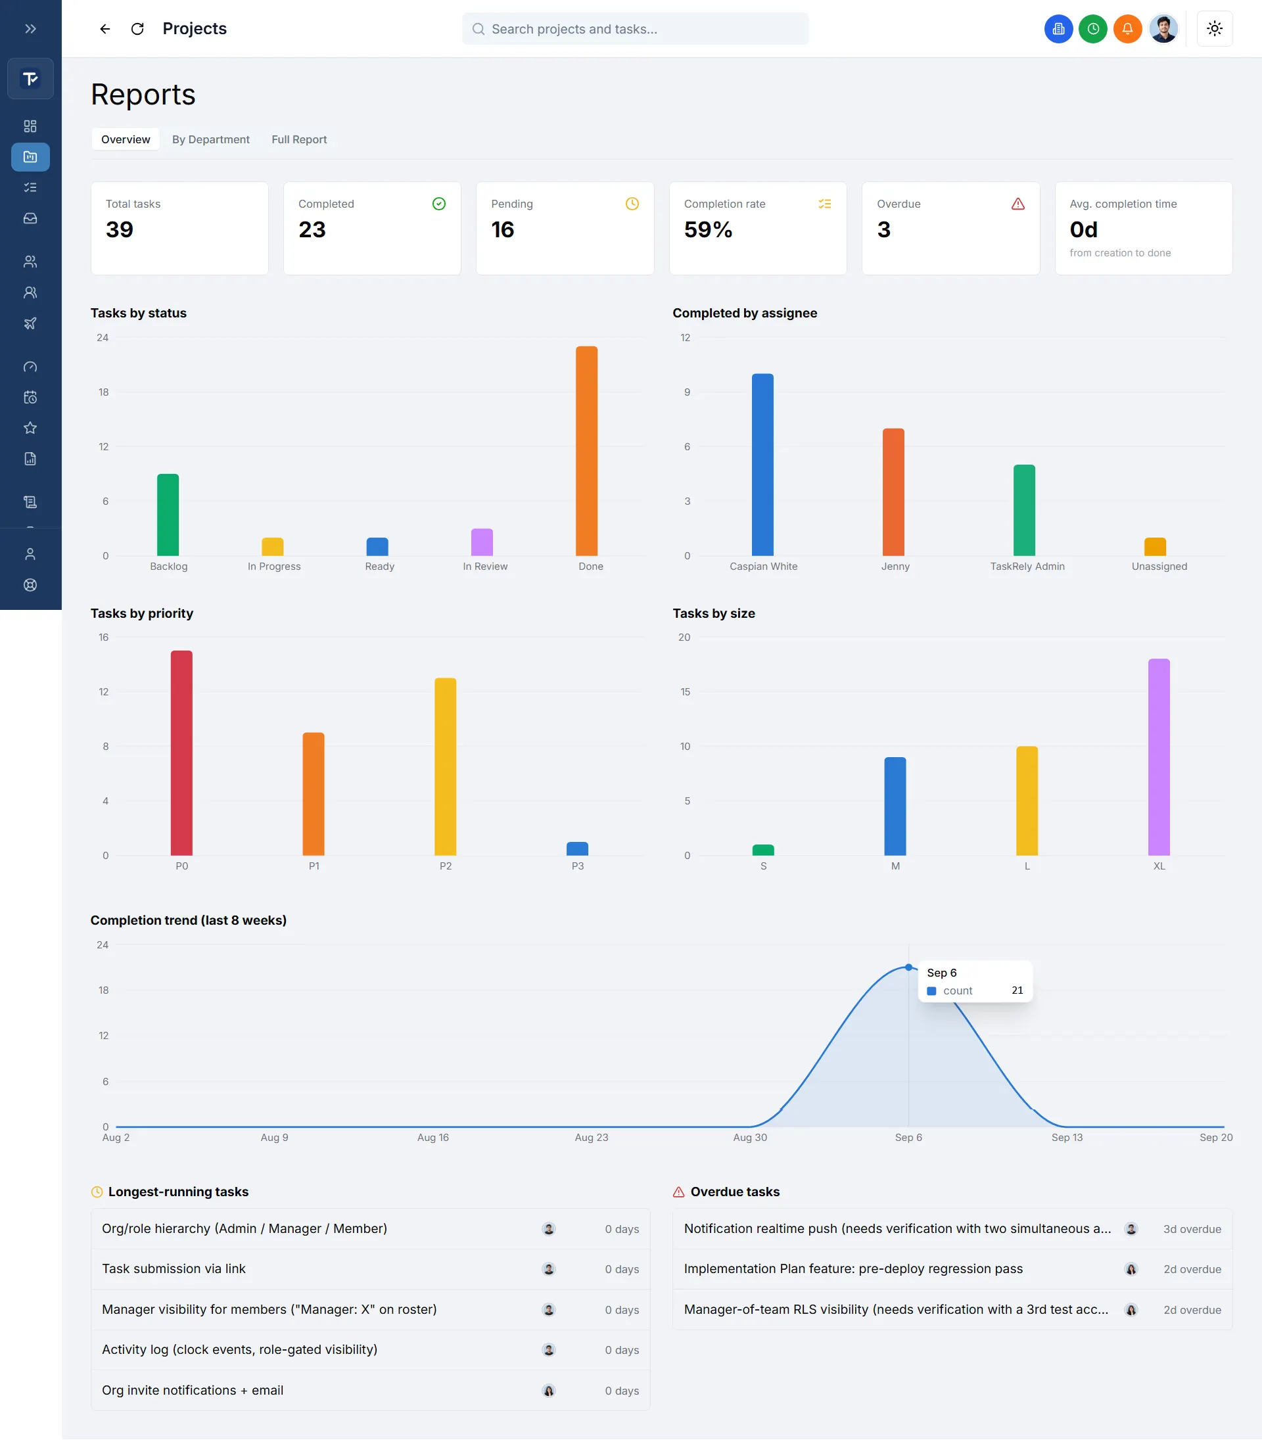Switch to the Full Report tab
The height and width of the screenshot is (1440, 1262).
click(x=299, y=139)
